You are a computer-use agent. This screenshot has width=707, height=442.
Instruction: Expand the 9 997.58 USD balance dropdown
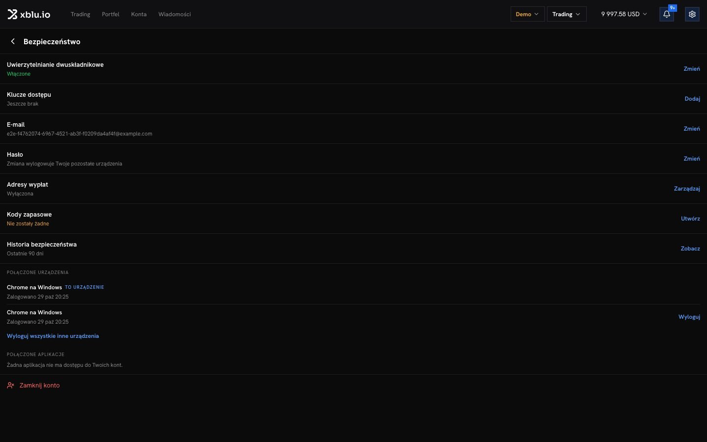coord(624,14)
